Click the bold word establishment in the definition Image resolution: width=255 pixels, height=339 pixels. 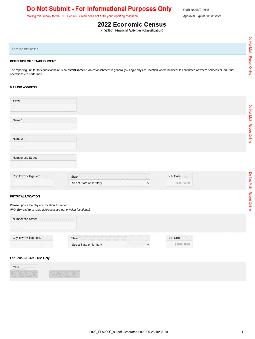(77, 70)
